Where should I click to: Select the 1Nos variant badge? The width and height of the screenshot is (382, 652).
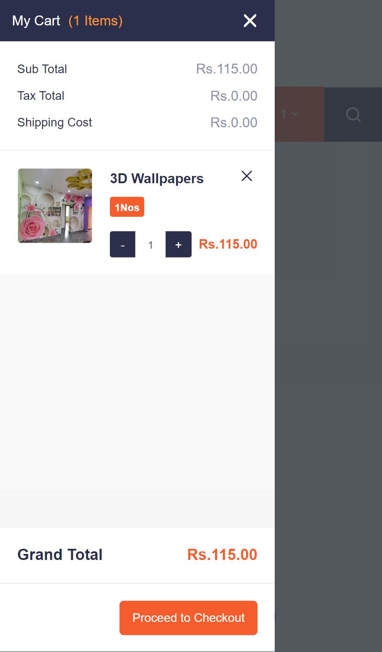[x=127, y=207]
